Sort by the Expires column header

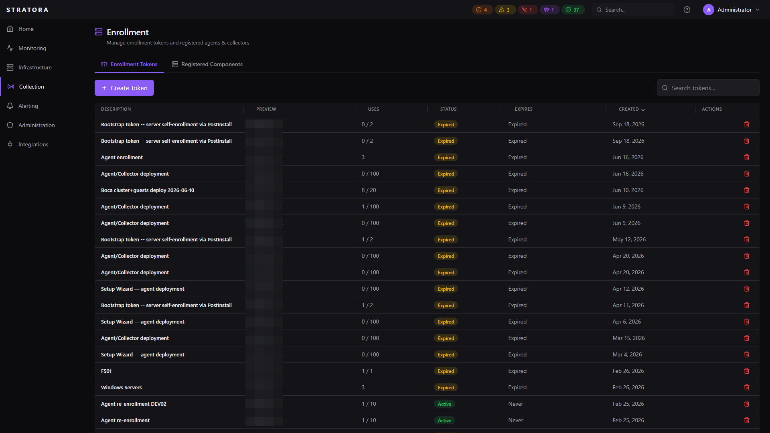pos(523,109)
